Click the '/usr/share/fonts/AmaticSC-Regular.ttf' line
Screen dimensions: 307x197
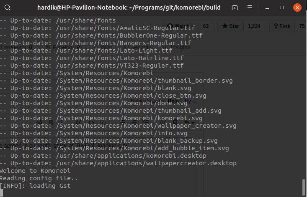click(97, 28)
